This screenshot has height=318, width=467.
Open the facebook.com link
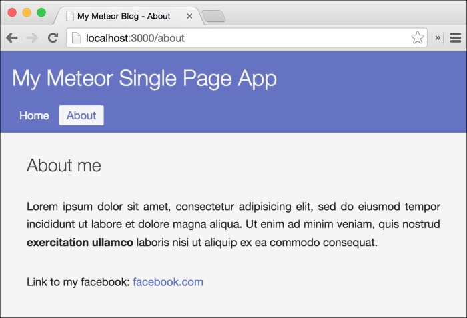(x=168, y=282)
